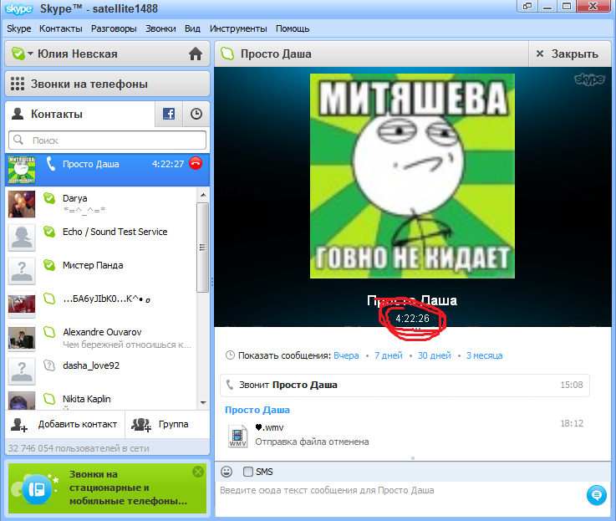The height and width of the screenshot is (521, 616).
Task: Show messages from Вчера
Action: [346, 355]
